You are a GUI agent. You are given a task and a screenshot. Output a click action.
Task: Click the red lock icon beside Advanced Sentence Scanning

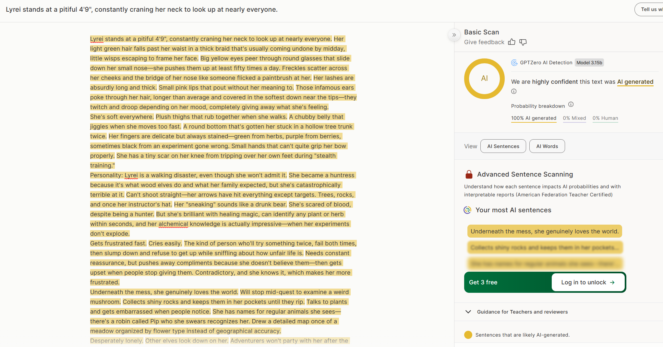(469, 175)
